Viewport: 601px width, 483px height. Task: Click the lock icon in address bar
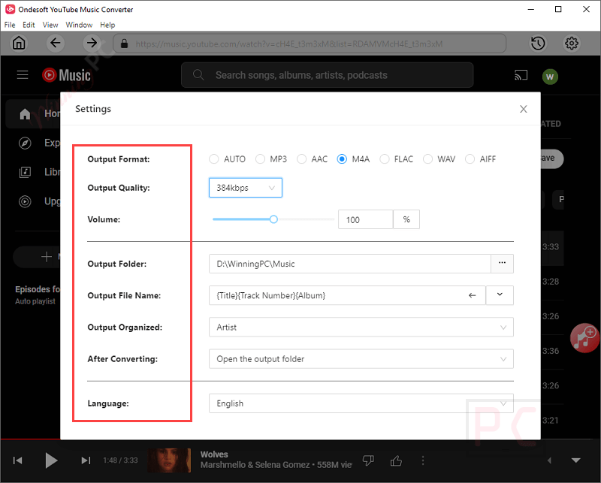(124, 44)
